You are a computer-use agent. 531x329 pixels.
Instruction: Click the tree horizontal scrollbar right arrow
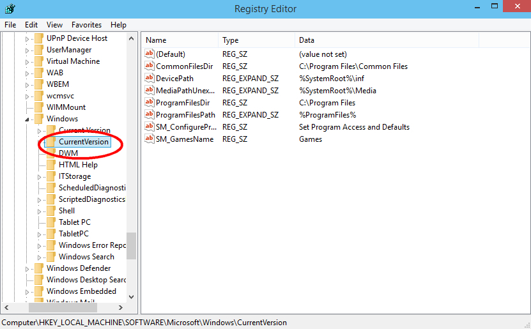click(x=121, y=308)
